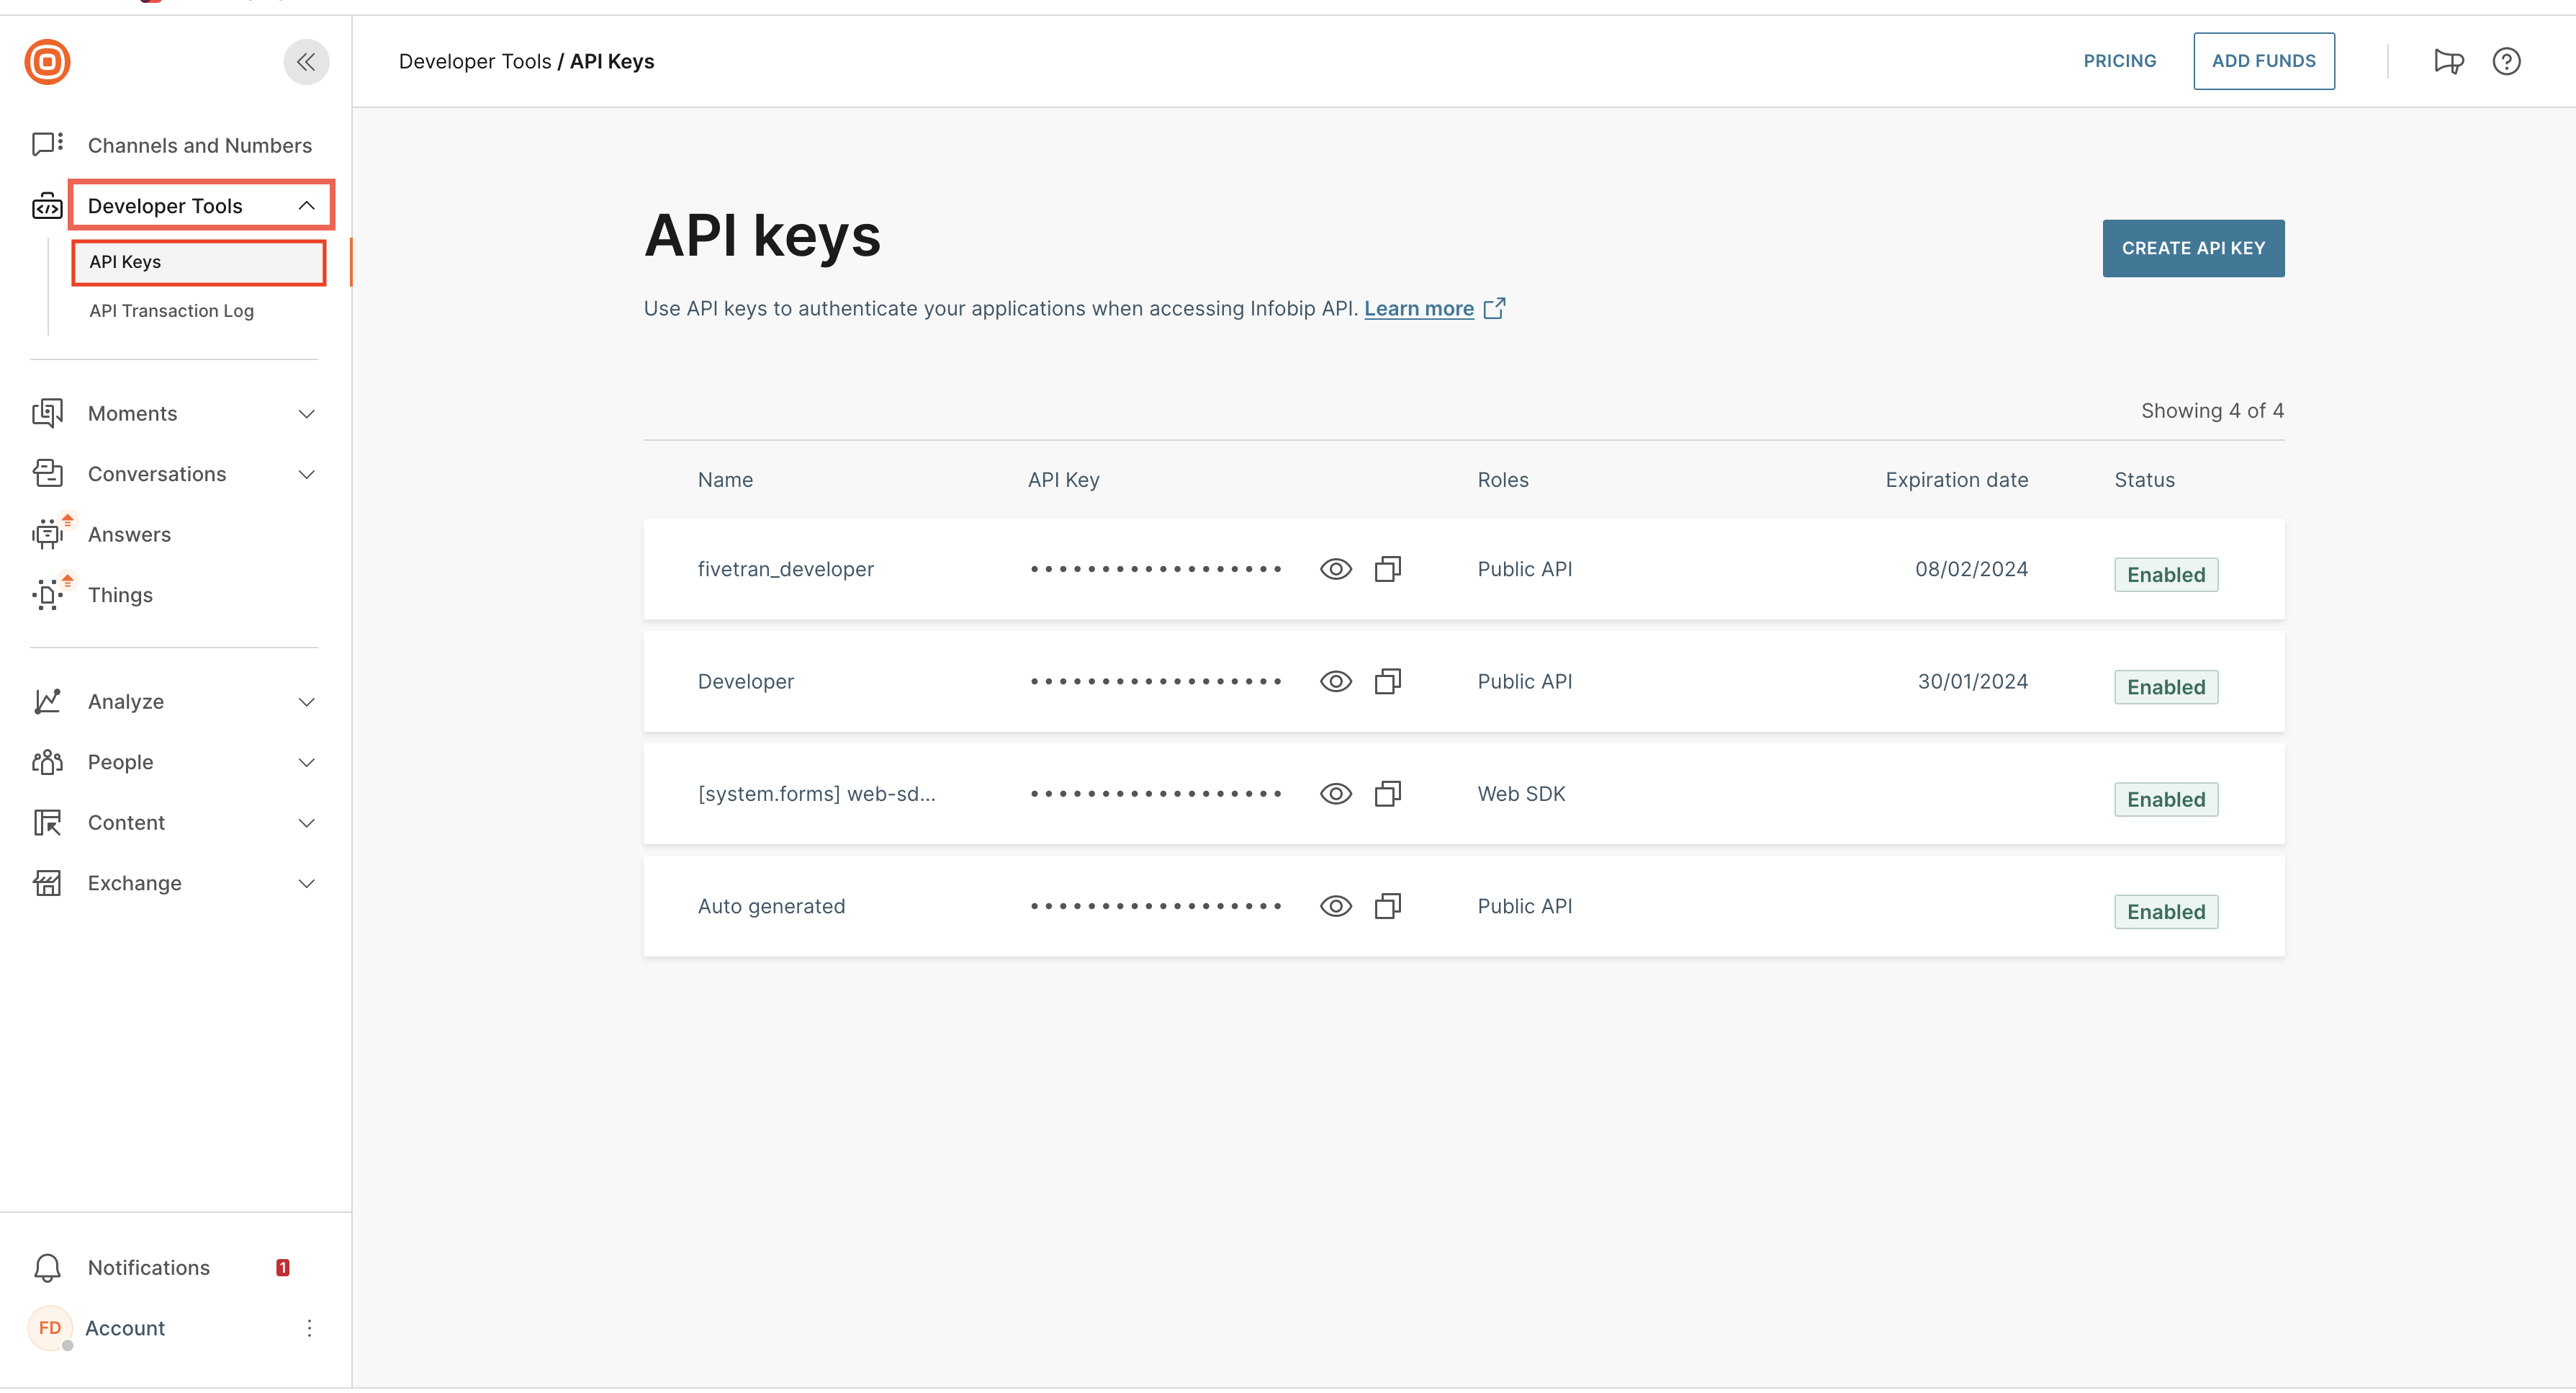Expand the Analyze section chevron
This screenshot has width=2576, height=1393.
[306, 702]
